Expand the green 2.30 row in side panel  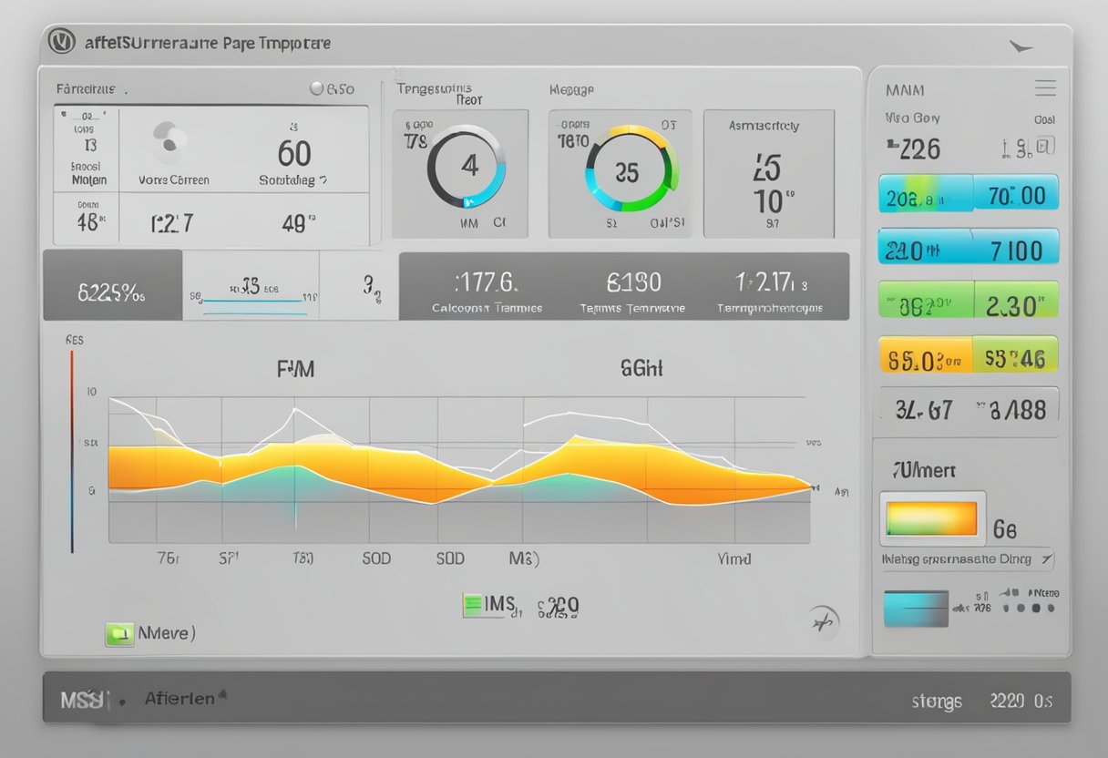click(x=968, y=300)
